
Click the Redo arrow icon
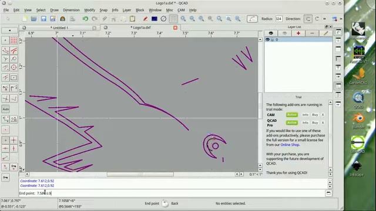95,19
